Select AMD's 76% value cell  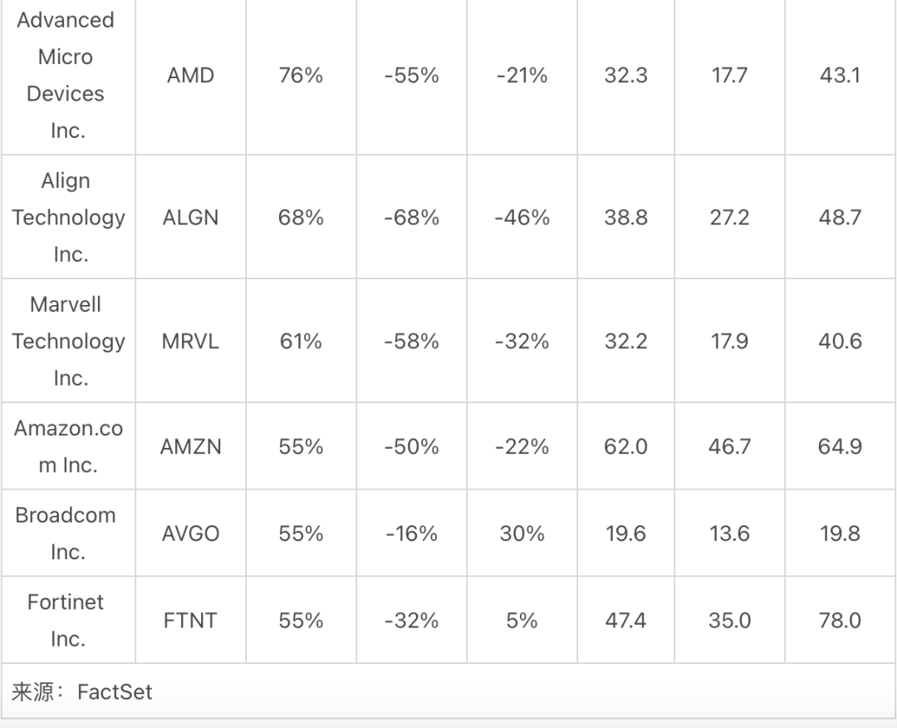click(x=301, y=76)
